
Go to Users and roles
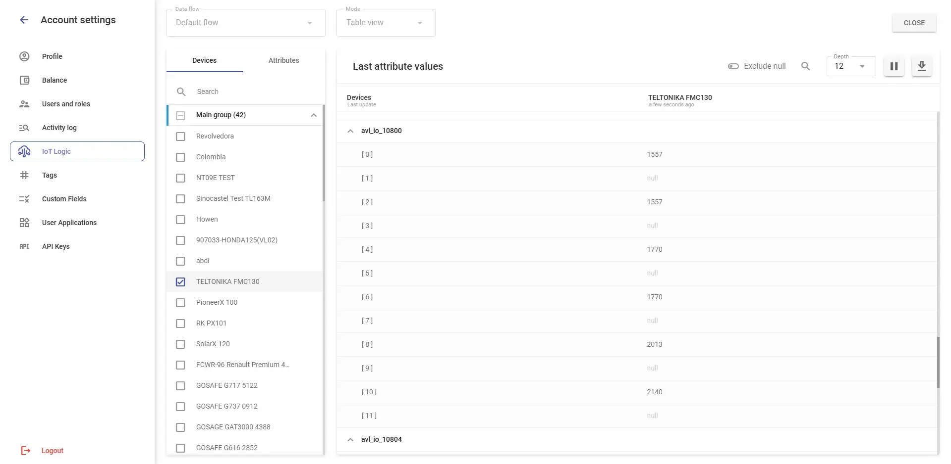66,104
